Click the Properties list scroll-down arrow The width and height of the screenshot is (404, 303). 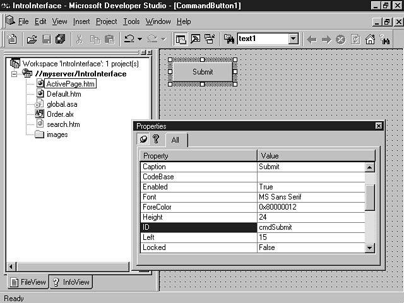click(370, 248)
